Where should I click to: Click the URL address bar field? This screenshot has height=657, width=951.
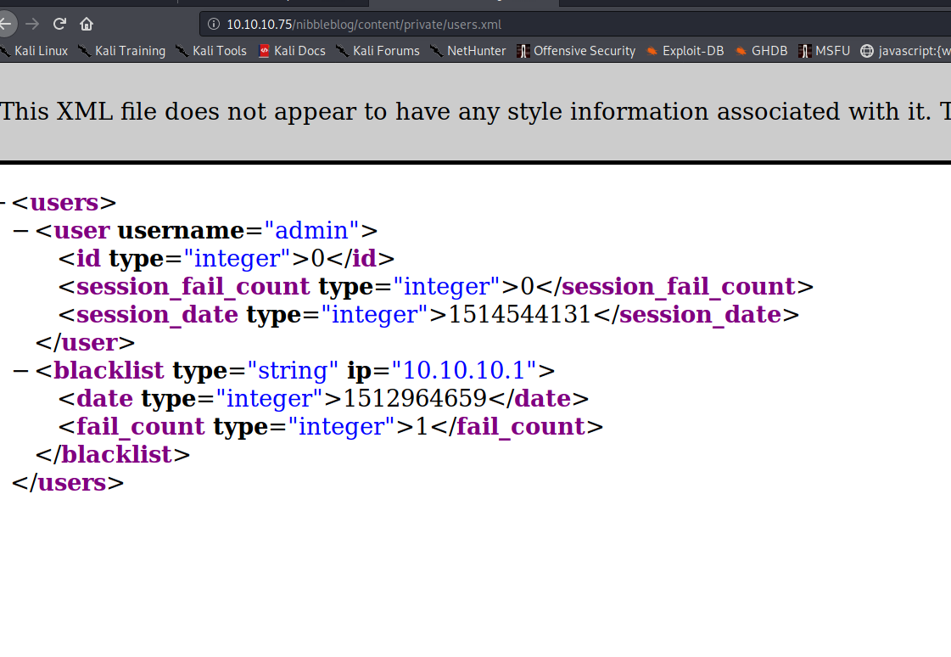tap(577, 25)
